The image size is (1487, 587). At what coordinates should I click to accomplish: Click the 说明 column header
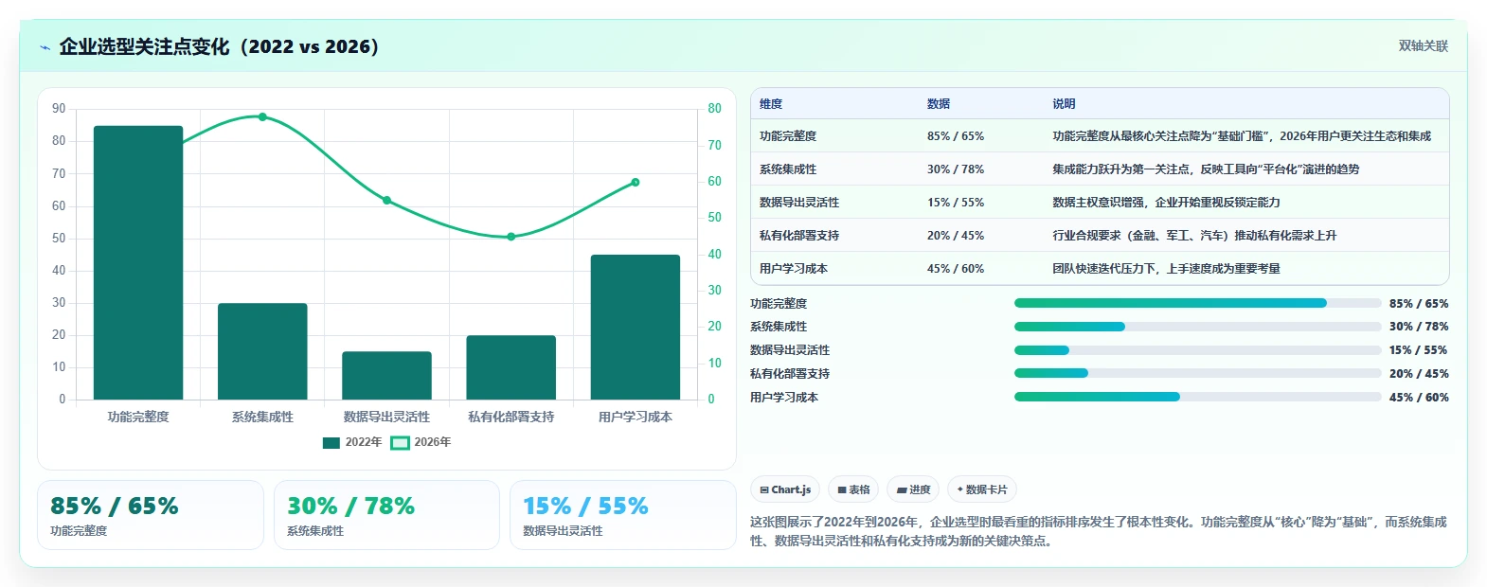(x=1064, y=104)
